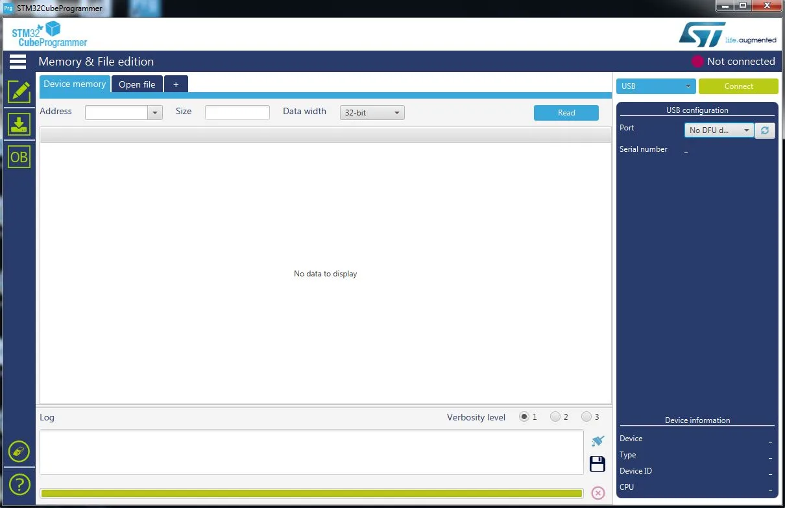Set verbosity level to 1

(x=524, y=417)
